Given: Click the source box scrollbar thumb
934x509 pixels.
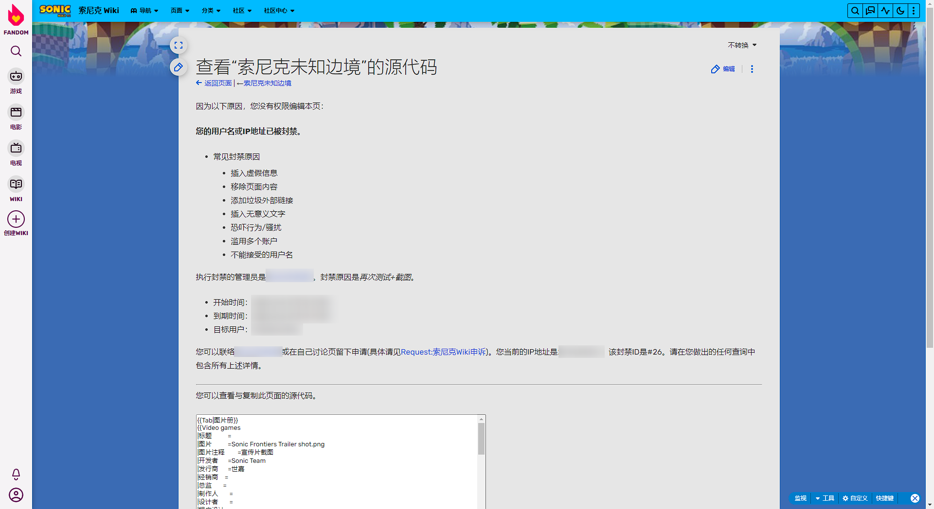Looking at the screenshot, I should (x=481, y=439).
